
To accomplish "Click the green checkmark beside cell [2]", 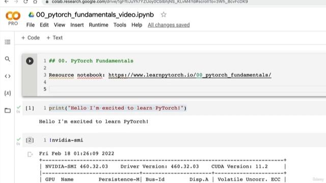I will tap(18, 139).
